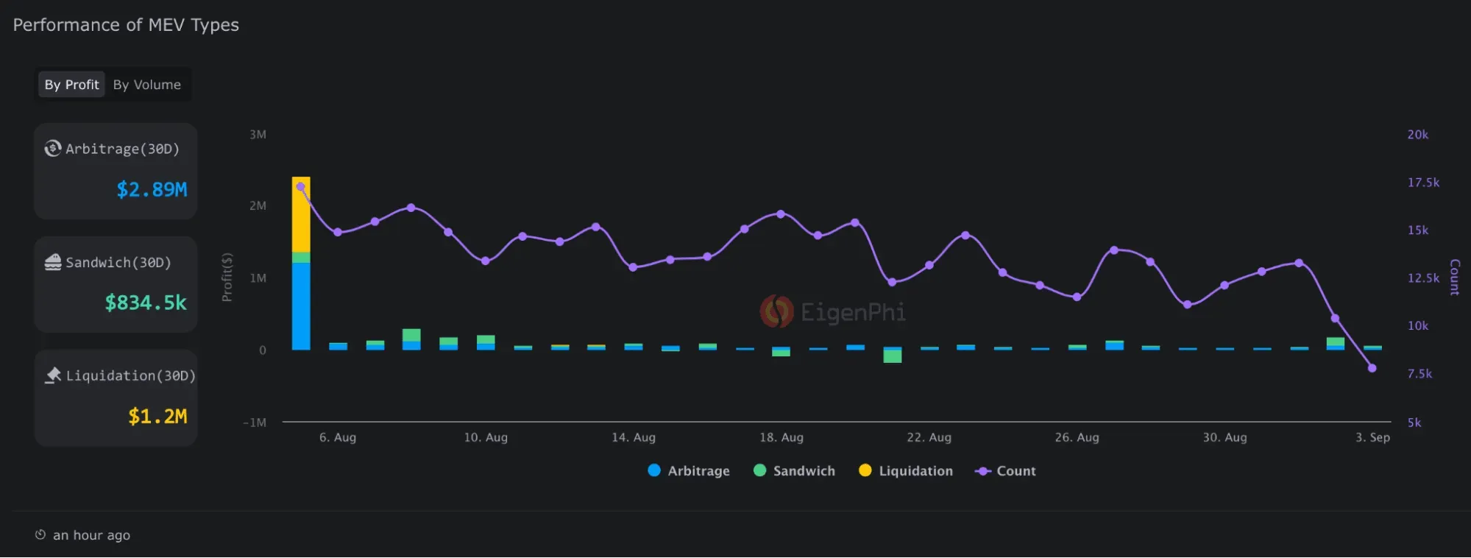Image resolution: width=1471 pixels, height=558 pixels.
Task: Click the Liquidation gavel icon
Action: (53, 375)
